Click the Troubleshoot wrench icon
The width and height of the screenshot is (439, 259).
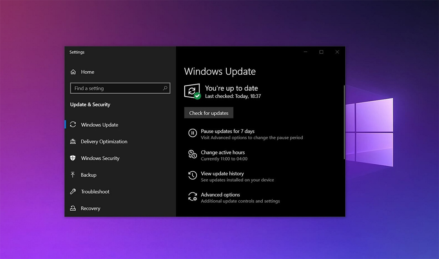73,192
